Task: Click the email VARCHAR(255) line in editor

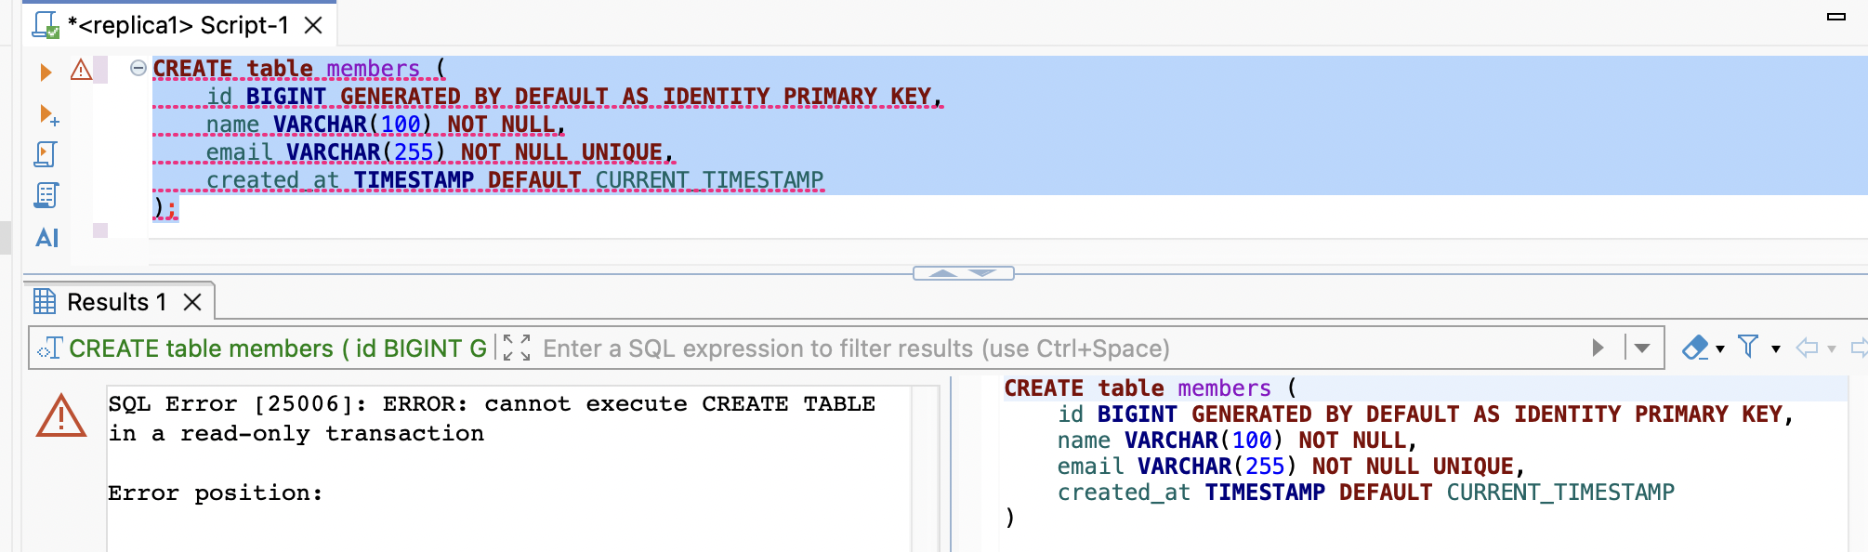Action: [440, 152]
